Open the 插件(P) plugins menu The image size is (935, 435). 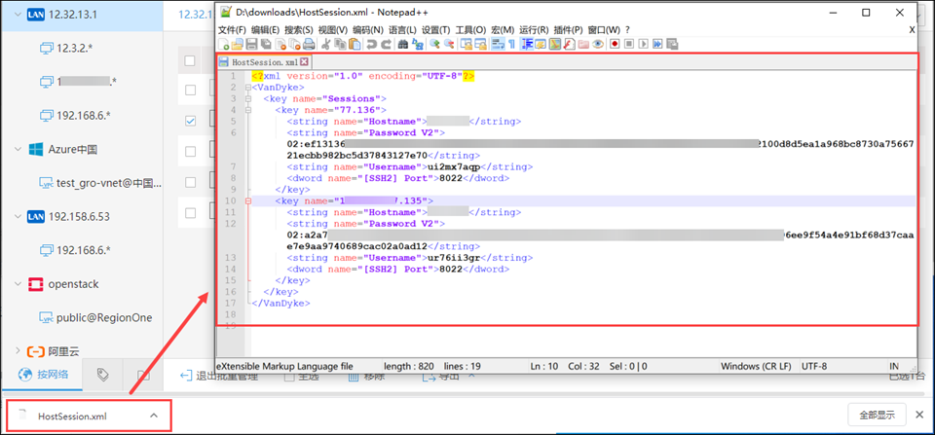pyautogui.click(x=568, y=30)
